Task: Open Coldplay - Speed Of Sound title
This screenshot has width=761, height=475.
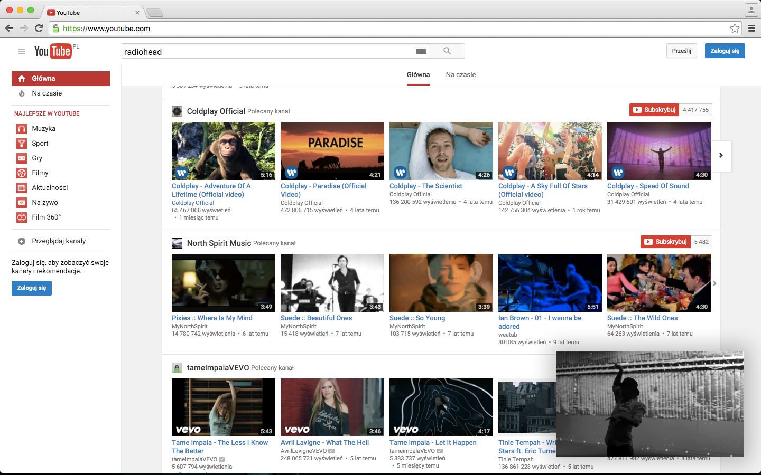Action: point(648,186)
